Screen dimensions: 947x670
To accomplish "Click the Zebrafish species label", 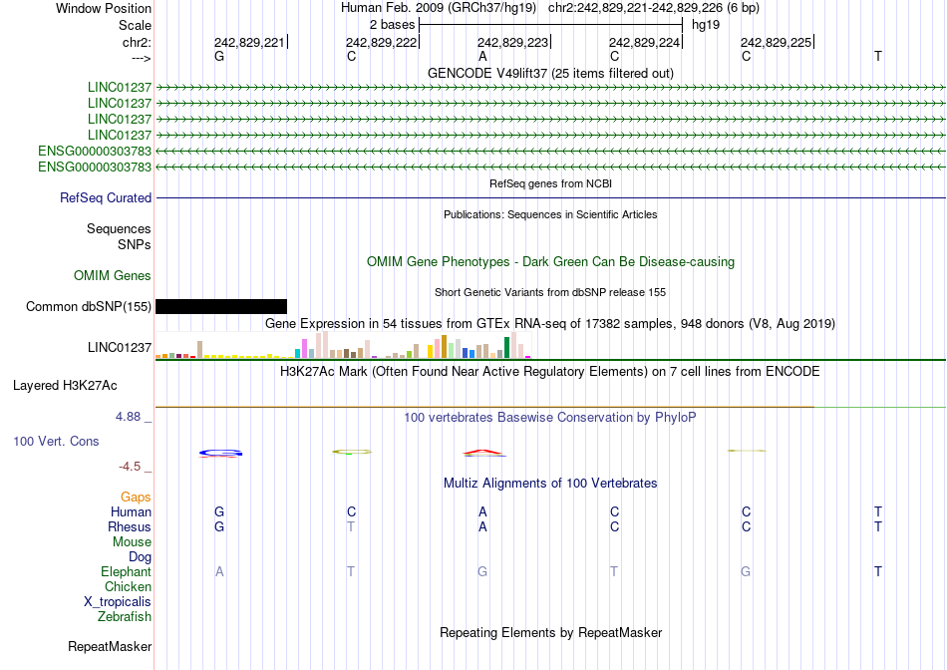I will (x=125, y=617).
